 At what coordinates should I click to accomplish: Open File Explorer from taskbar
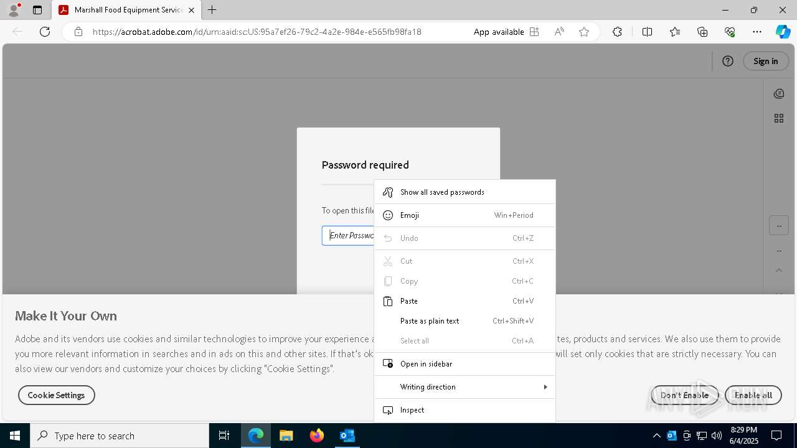(x=286, y=436)
